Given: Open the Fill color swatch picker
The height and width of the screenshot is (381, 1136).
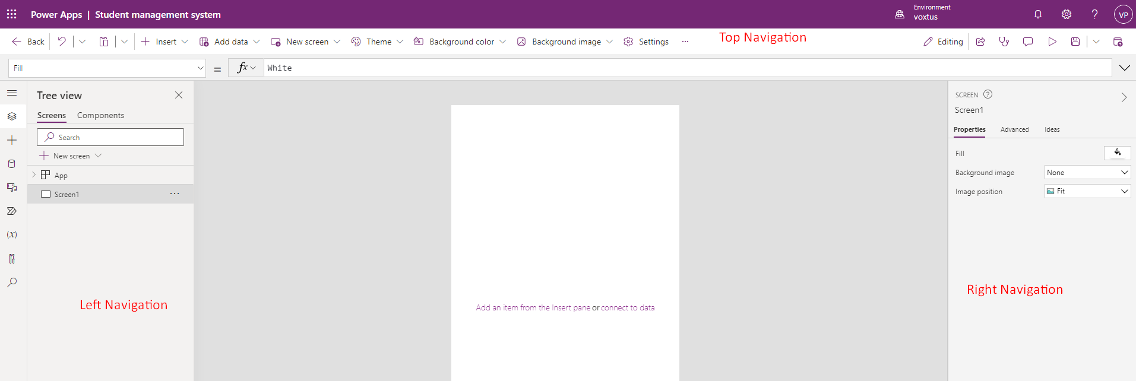Looking at the screenshot, I should click(1117, 153).
